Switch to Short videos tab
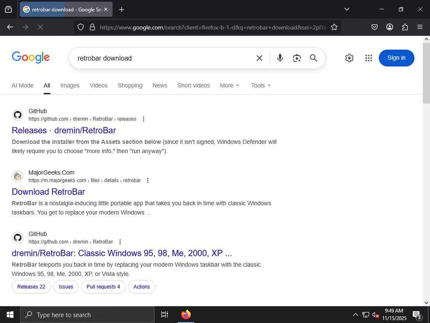This screenshot has width=430, height=323. (x=194, y=85)
